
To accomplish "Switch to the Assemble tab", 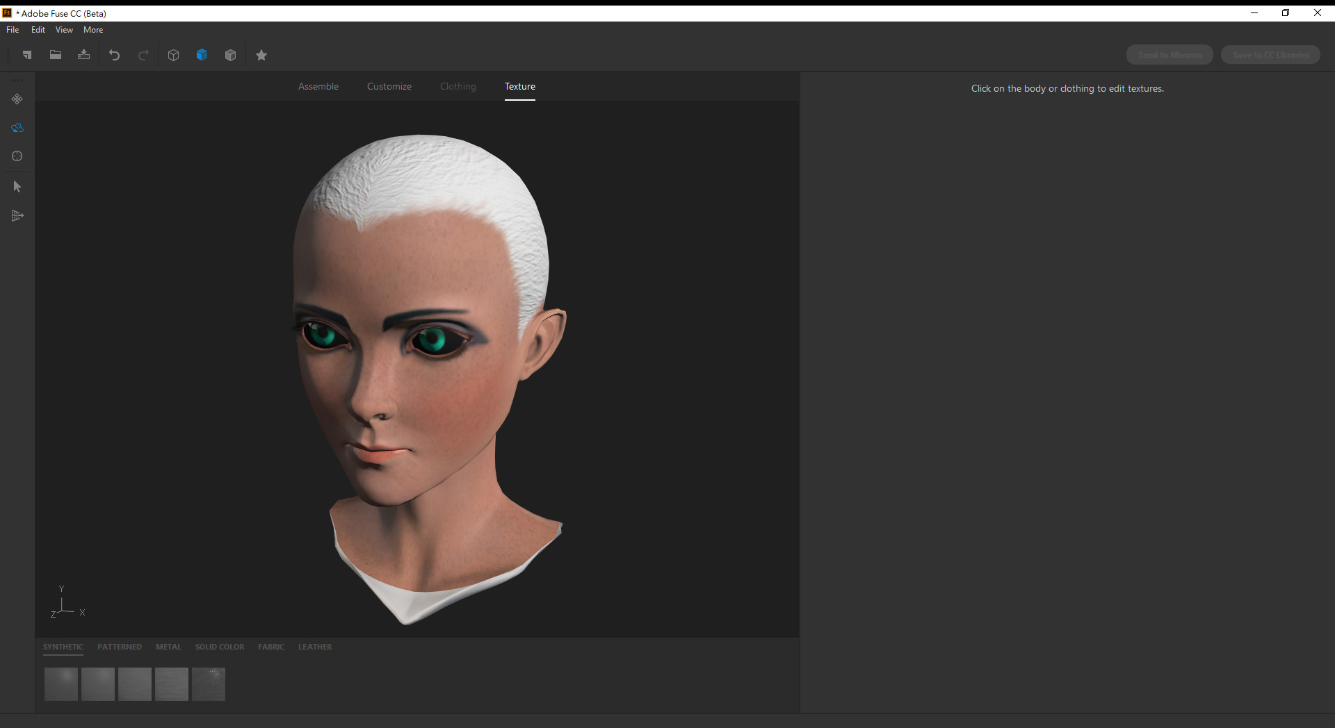I will click(x=318, y=86).
